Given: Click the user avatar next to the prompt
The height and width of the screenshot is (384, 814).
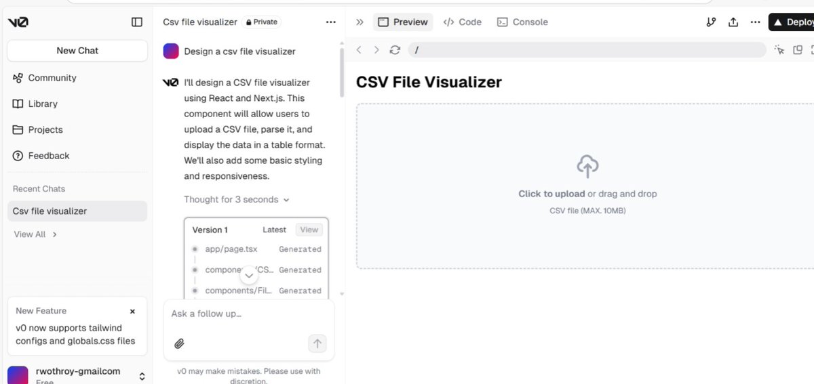Looking at the screenshot, I should pyautogui.click(x=171, y=51).
